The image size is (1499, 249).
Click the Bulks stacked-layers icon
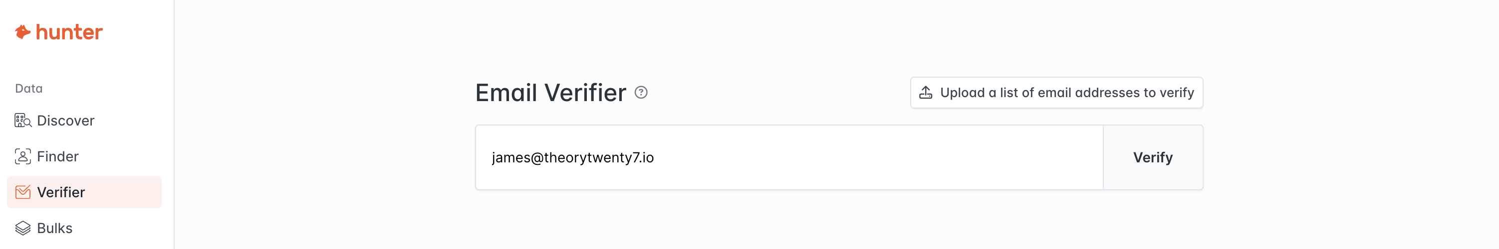[x=22, y=228]
